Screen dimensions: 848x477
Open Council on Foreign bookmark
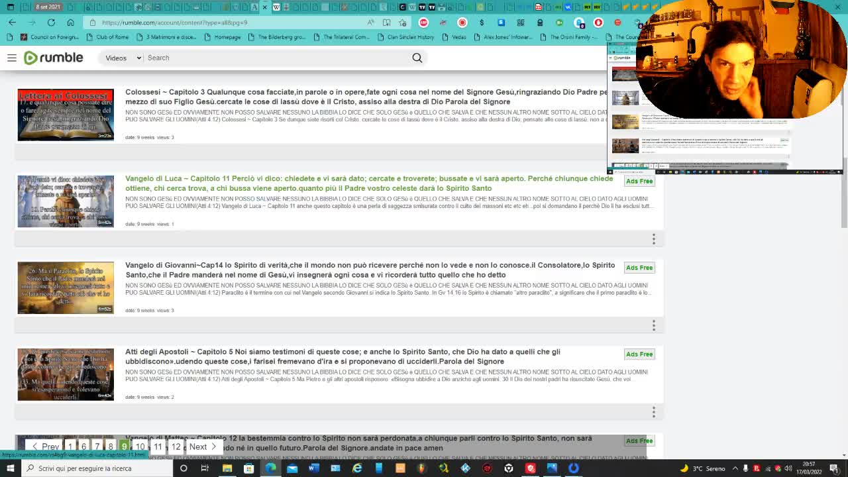click(50, 37)
